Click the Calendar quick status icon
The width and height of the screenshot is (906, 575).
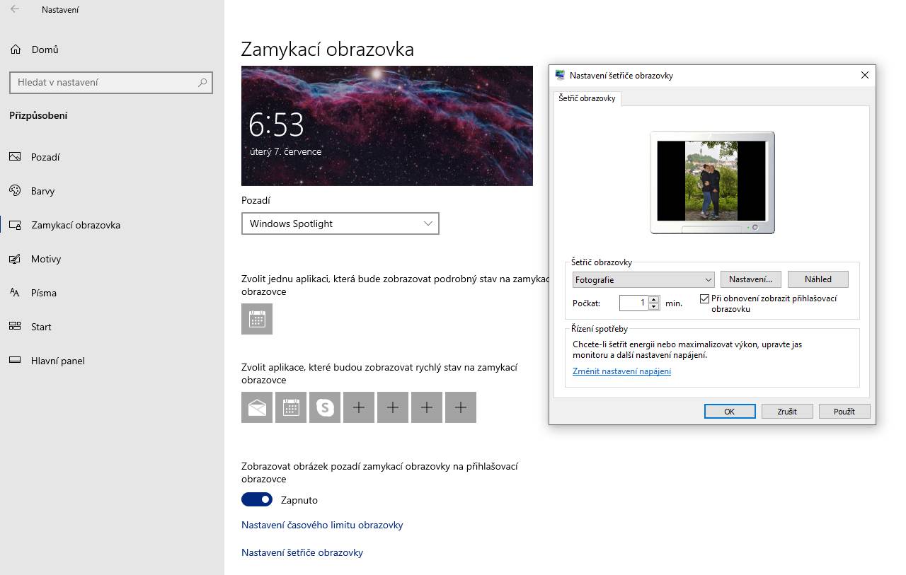click(x=291, y=407)
